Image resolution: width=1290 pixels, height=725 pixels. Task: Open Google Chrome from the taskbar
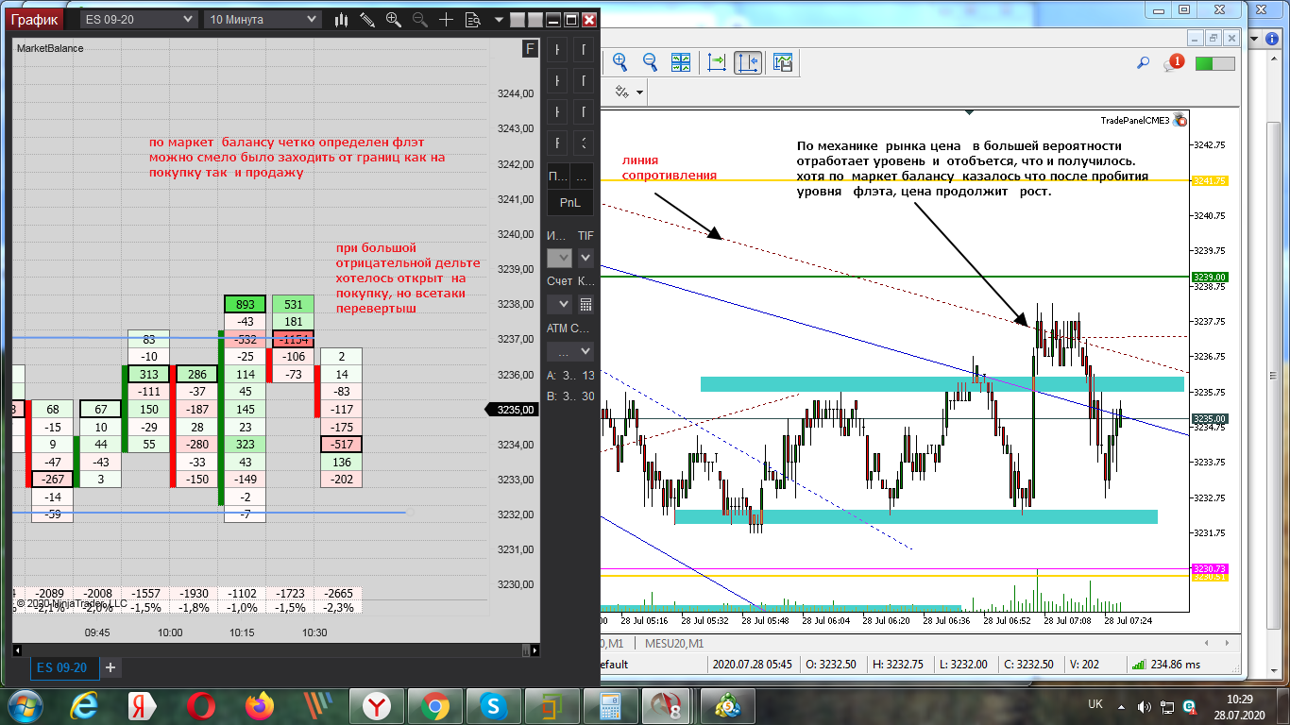tap(435, 705)
